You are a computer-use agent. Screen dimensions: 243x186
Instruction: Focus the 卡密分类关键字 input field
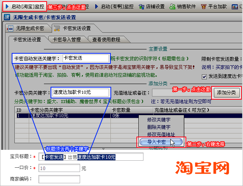81,93
